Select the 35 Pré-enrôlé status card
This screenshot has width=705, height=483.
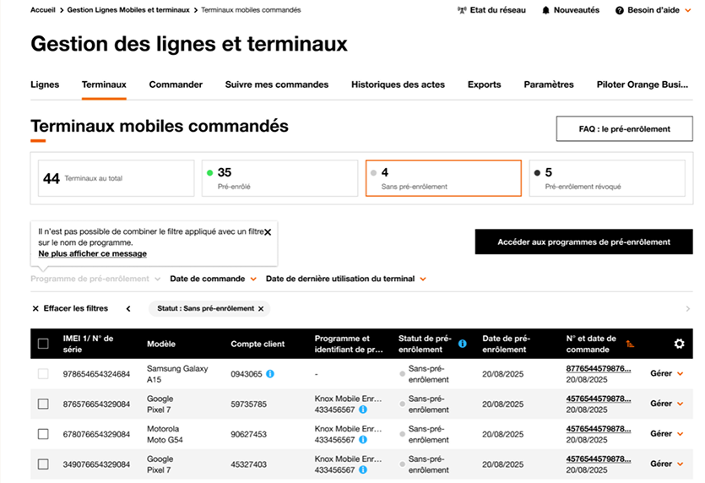pos(279,178)
